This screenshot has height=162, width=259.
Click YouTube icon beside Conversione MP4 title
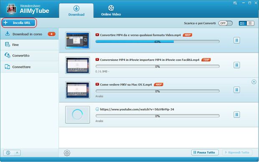pos(97,59)
